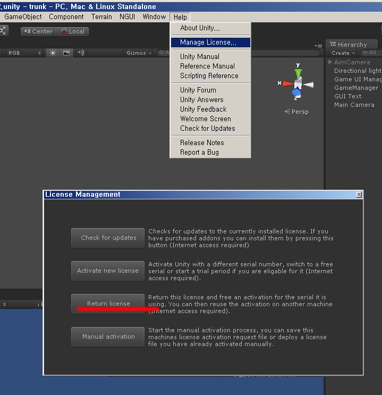This screenshot has width=382, height=395.
Task: Click the Return license button
Action: pos(108,304)
